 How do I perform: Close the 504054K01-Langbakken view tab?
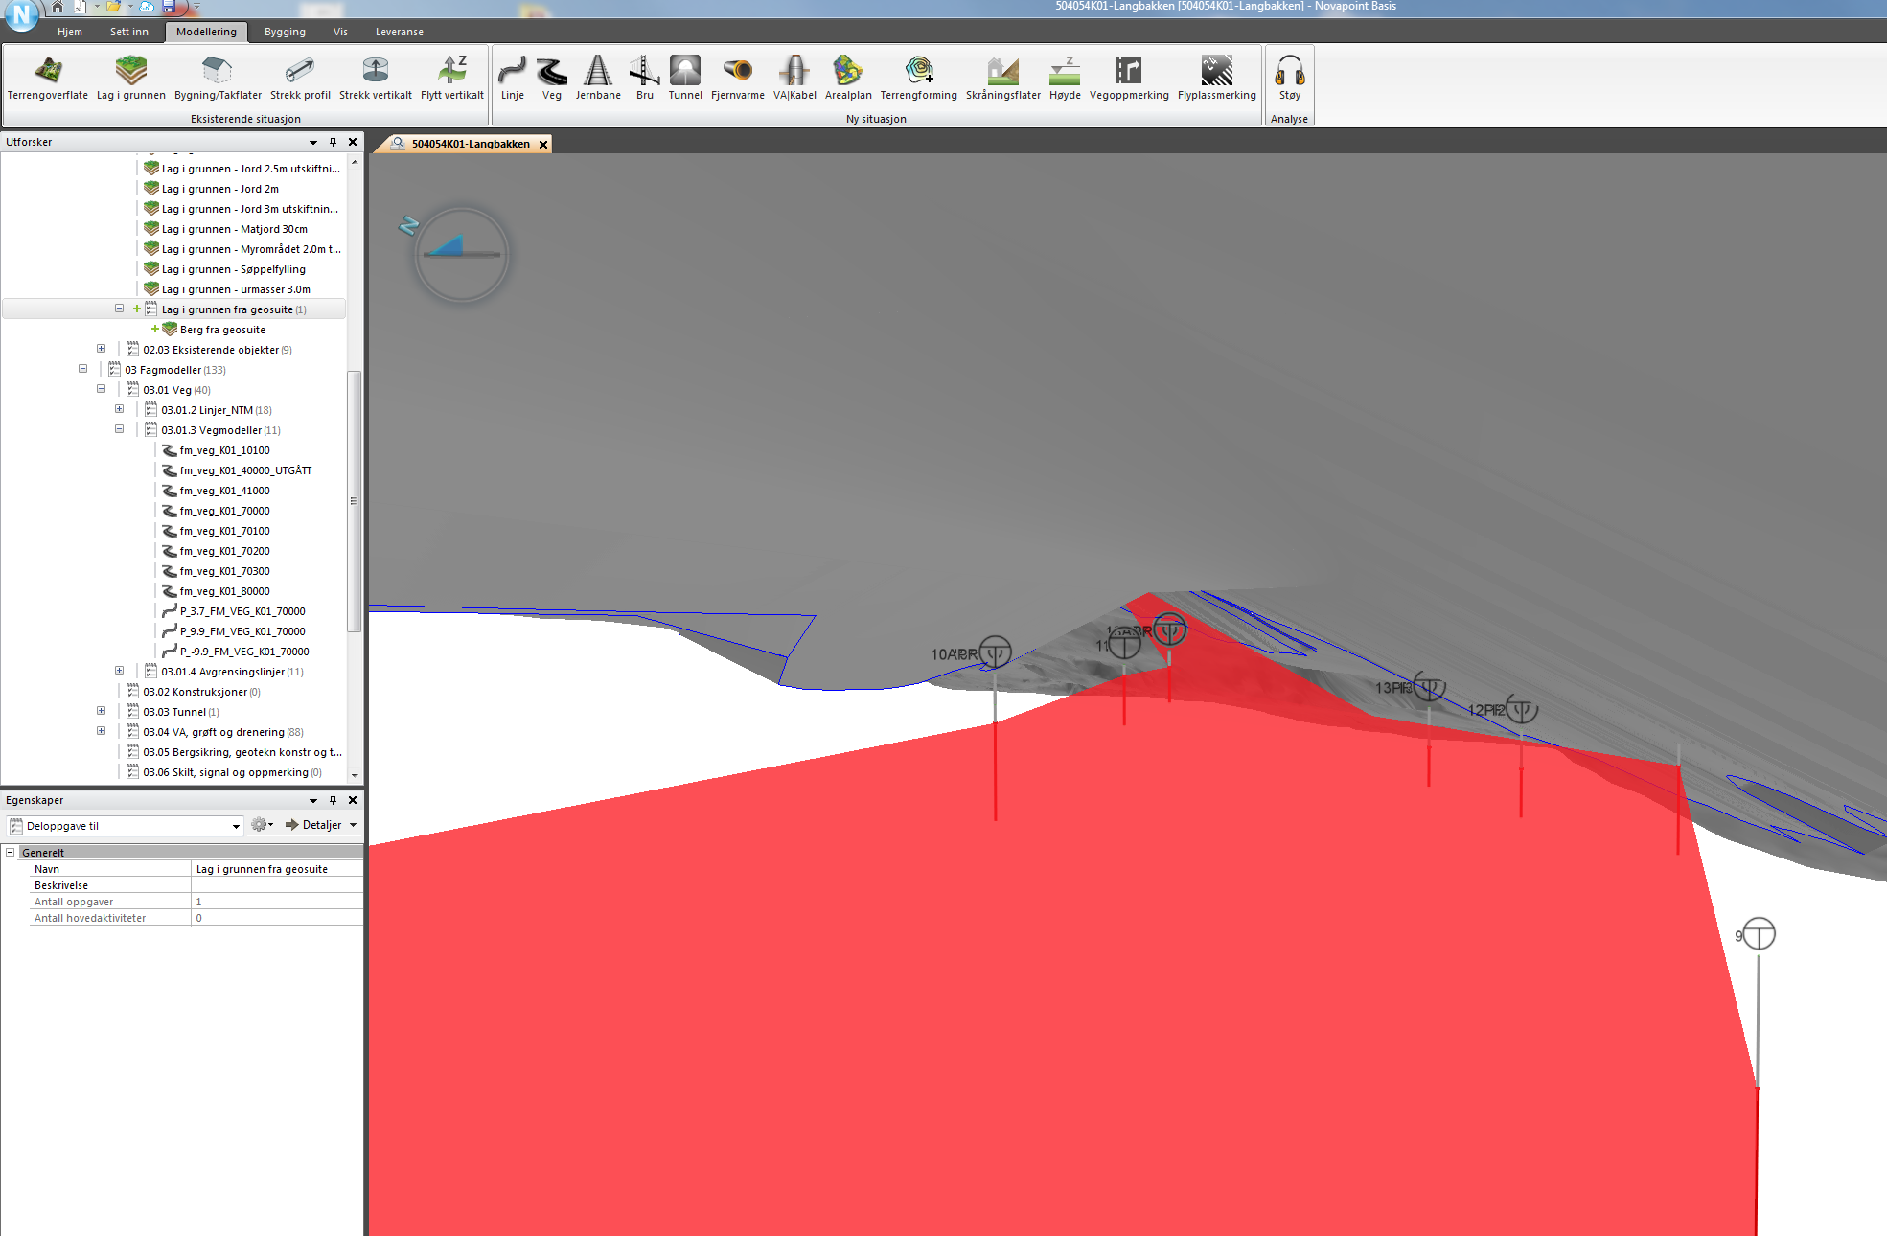coord(543,145)
